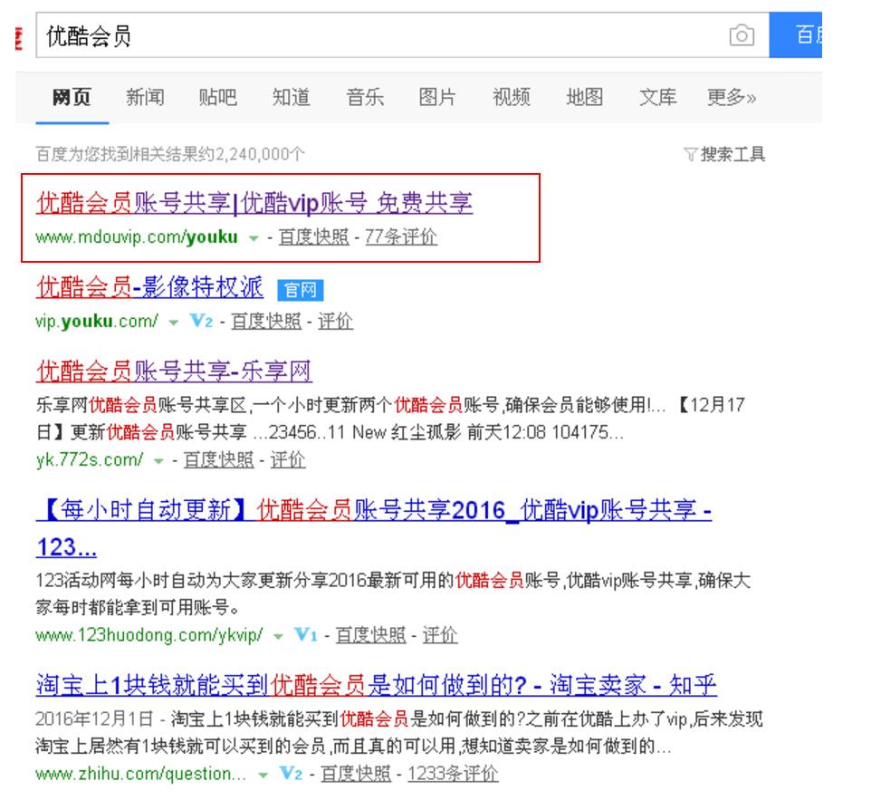Click the 官网 official site badge
The image size is (881, 810).
[x=300, y=290]
